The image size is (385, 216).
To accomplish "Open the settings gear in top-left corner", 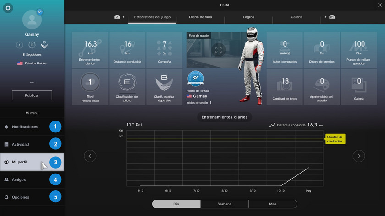I will pos(8,8).
